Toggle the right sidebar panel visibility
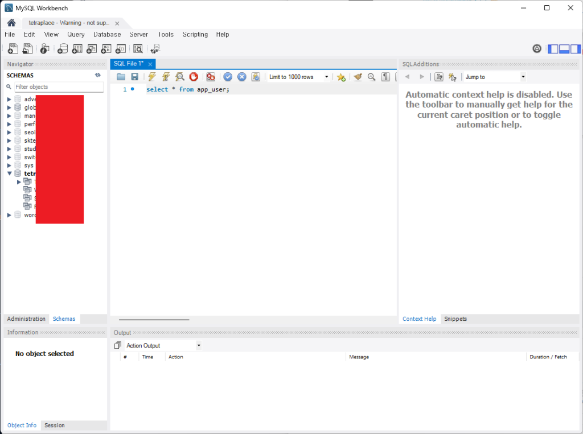 575,49
